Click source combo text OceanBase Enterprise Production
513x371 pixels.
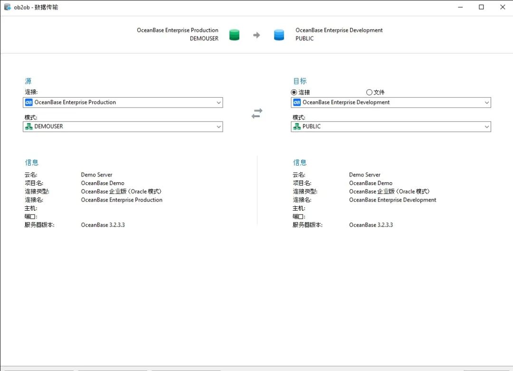tap(75, 102)
